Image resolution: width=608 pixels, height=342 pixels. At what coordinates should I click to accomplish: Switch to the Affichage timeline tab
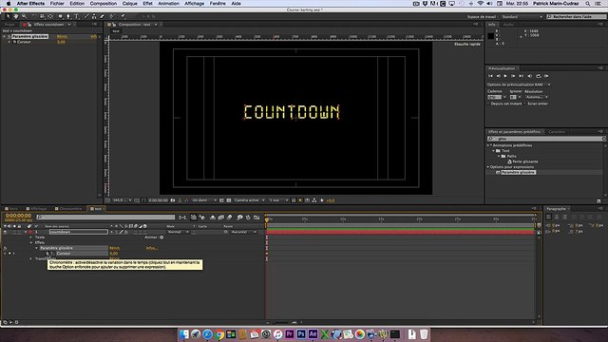[x=38, y=209]
